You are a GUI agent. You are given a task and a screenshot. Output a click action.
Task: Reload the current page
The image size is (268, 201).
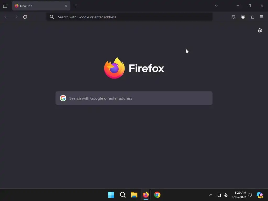[25, 17]
